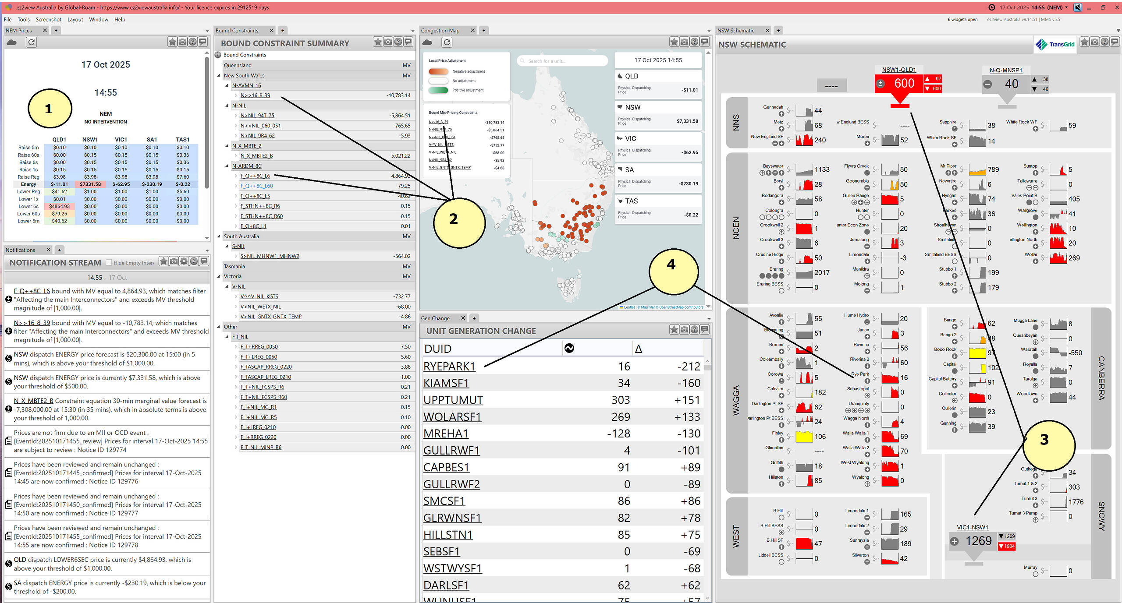Expand the F_Q++8C_L6 constraint row
The height and width of the screenshot is (603, 1122).
[236, 176]
